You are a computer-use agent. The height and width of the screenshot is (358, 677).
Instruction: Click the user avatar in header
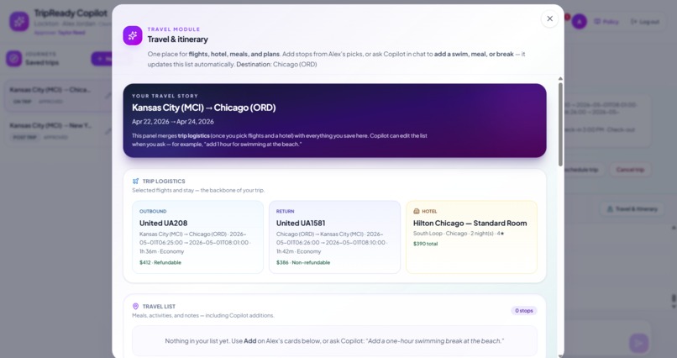[579, 22]
